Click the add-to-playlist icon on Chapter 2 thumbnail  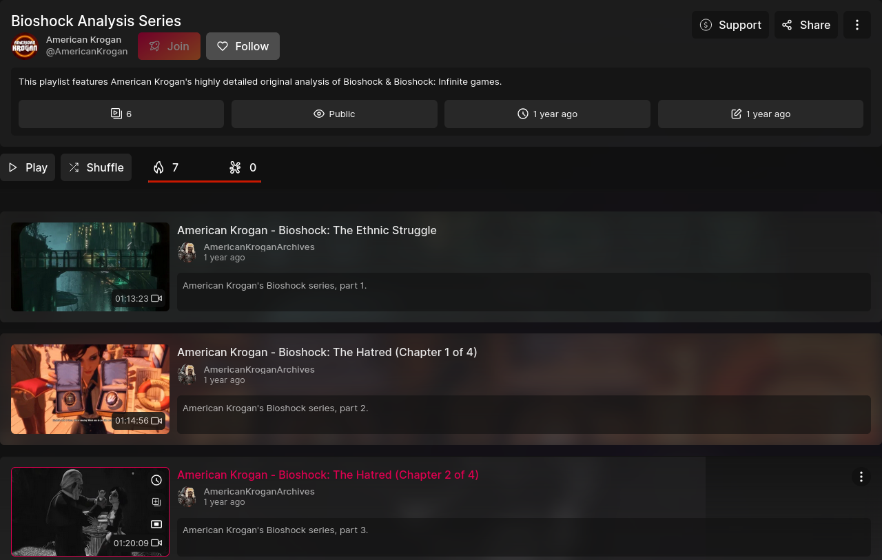click(156, 502)
